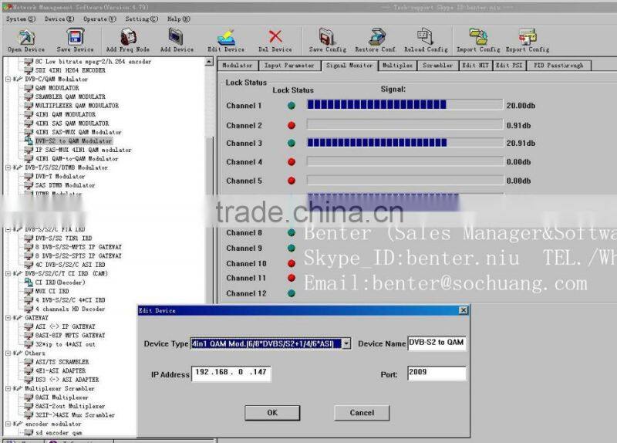Click OK in the Edit Device dialog

tap(272, 413)
